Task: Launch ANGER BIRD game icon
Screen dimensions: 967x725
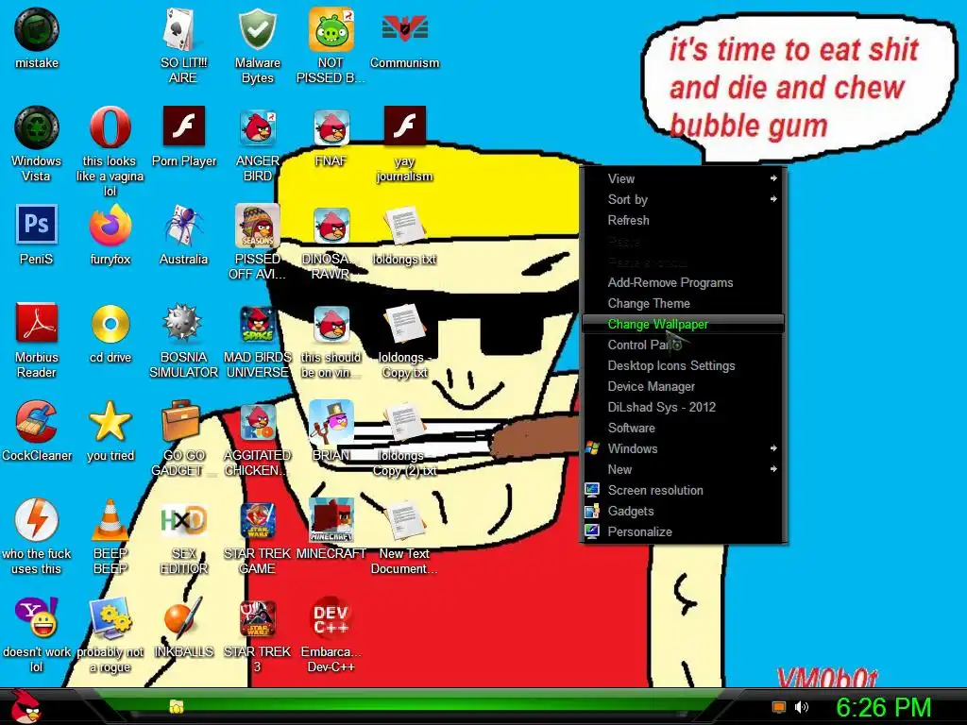Action: pyautogui.click(x=257, y=128)
